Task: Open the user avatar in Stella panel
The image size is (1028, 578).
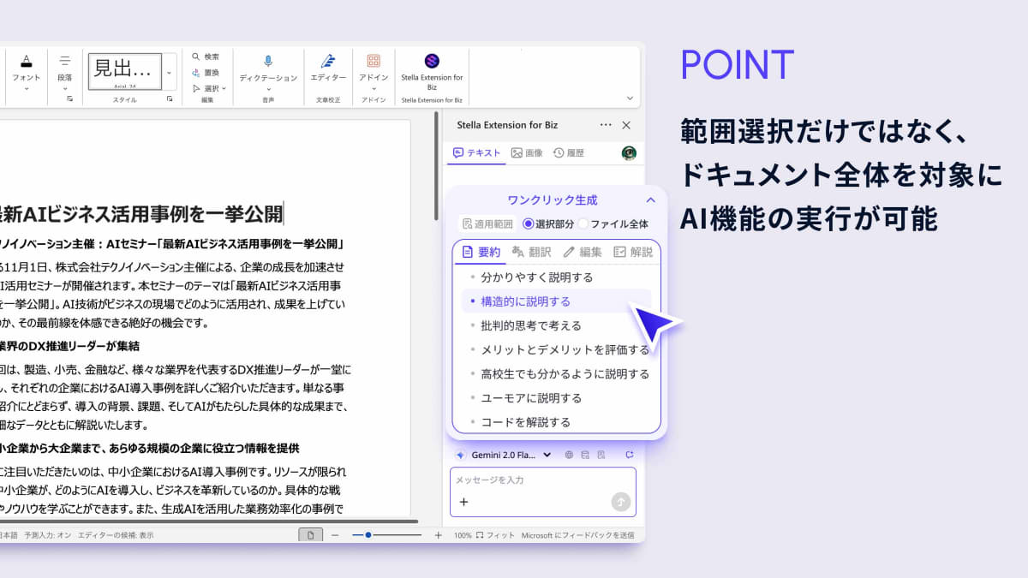Action: click(629, 153)
